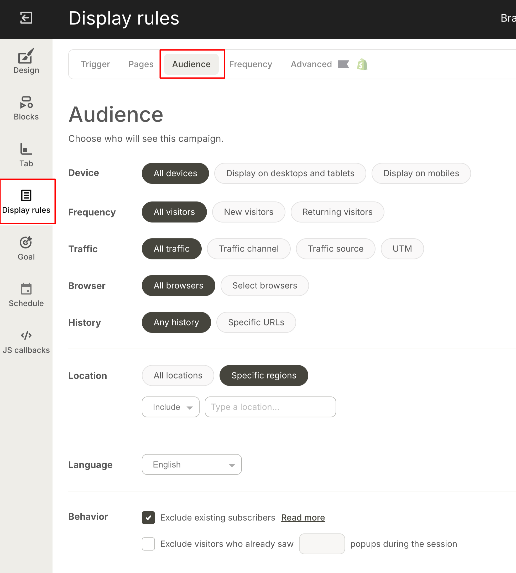Open the English language dropdown
The width and height of the screenshot is (516, 573).
[x=191, y=464]
